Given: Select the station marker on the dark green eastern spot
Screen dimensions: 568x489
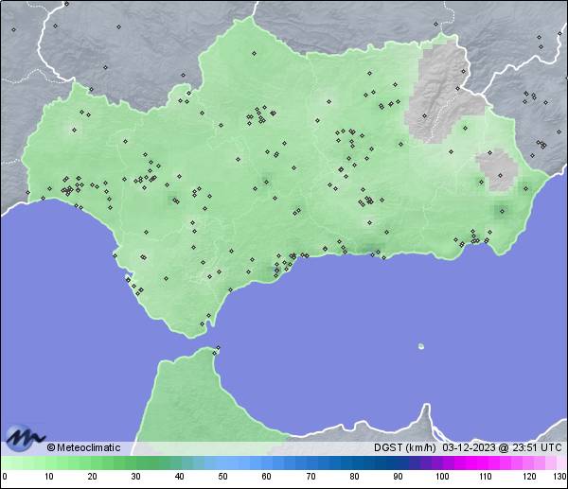Looking at the screenshot, I should coord(502,211).
